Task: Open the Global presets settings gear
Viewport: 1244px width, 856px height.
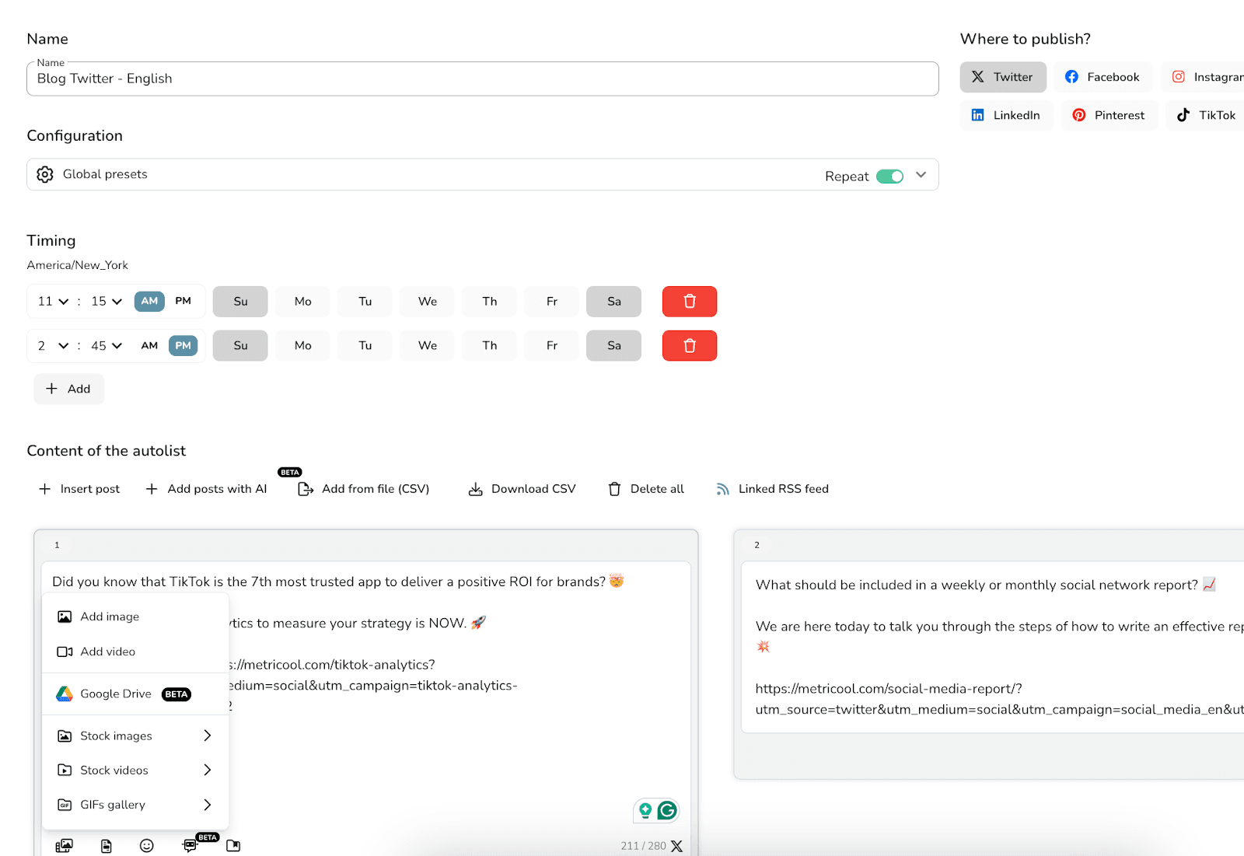Action: click(x=45, y=174)
